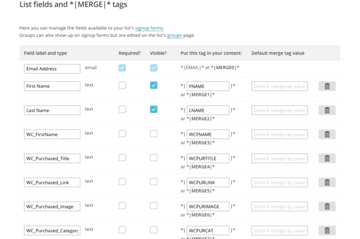Screen dimensions: 360x239
Task: Trash the WC_Purchased_Link field
Action: point(327,182)
